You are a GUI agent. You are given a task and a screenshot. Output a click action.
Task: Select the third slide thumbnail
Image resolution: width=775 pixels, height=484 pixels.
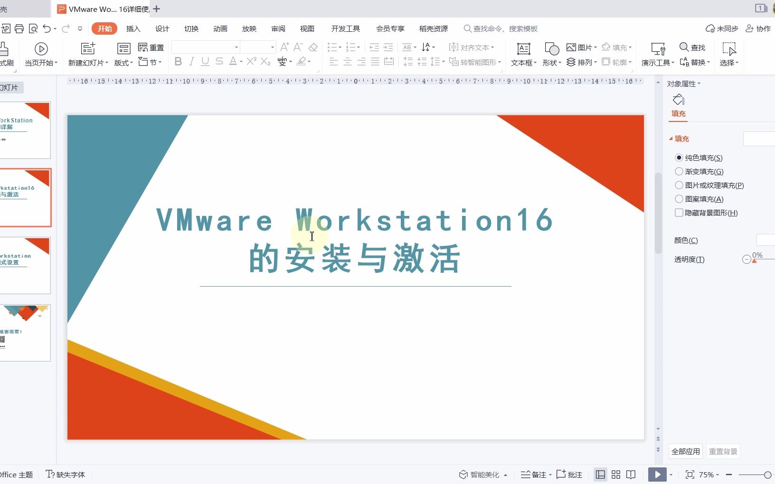(25, 266)
